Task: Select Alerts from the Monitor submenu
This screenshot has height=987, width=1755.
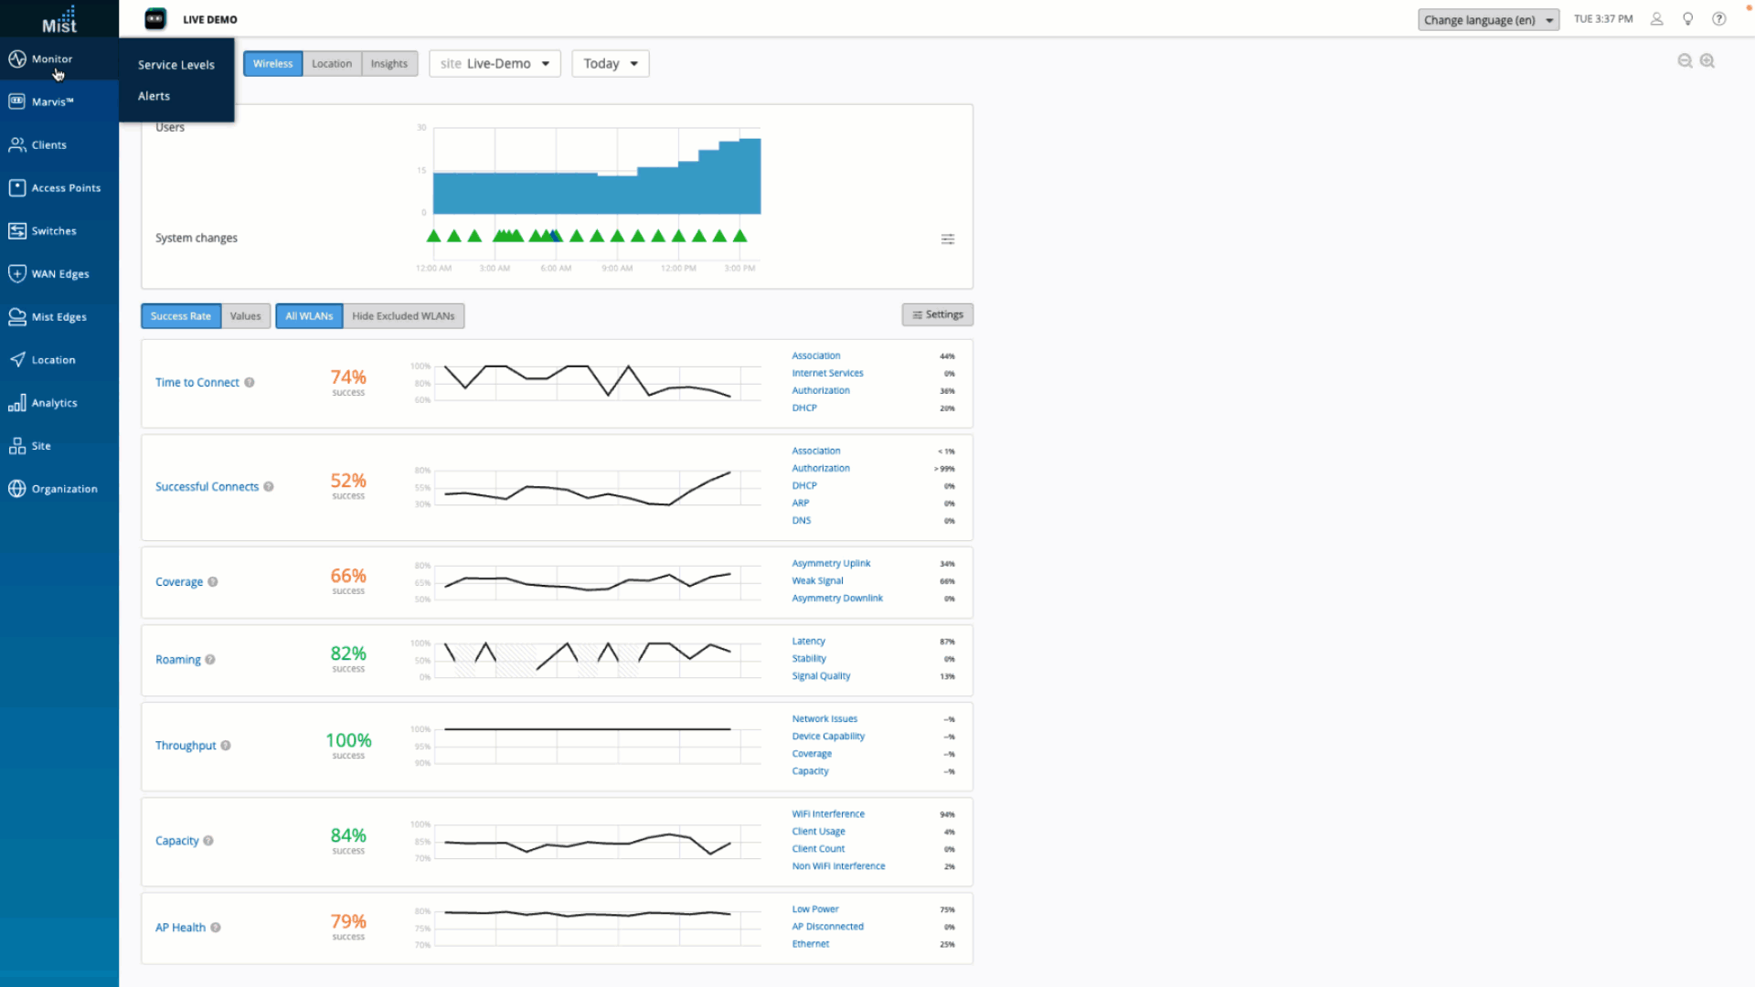Action: tap(154, 96)
